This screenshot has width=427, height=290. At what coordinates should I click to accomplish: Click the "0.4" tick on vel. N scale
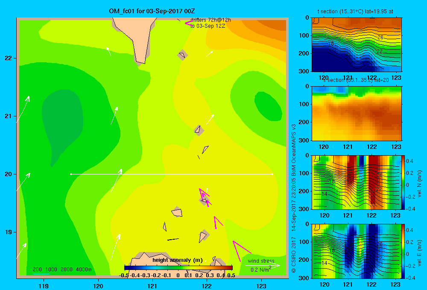point(409,161)
